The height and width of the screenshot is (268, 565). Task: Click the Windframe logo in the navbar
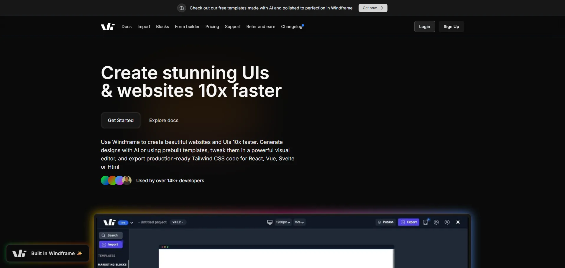[x=108, y=27]
